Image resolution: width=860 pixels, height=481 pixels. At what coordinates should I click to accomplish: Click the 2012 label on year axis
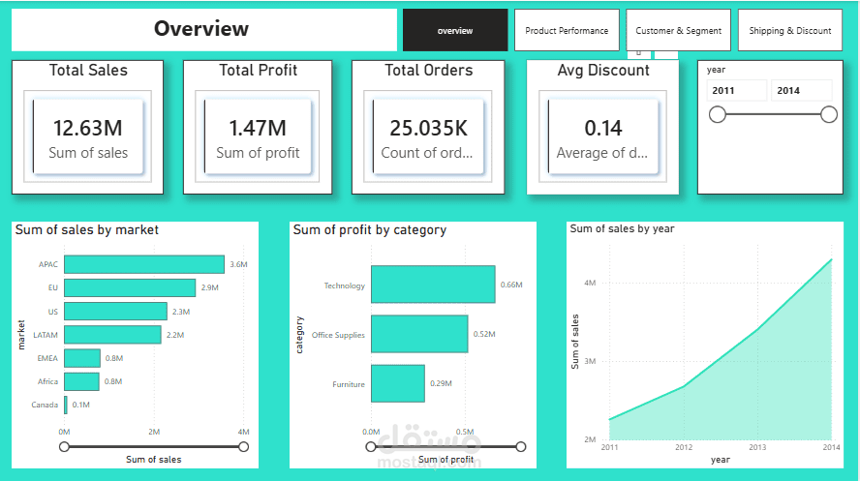point(684,447)
